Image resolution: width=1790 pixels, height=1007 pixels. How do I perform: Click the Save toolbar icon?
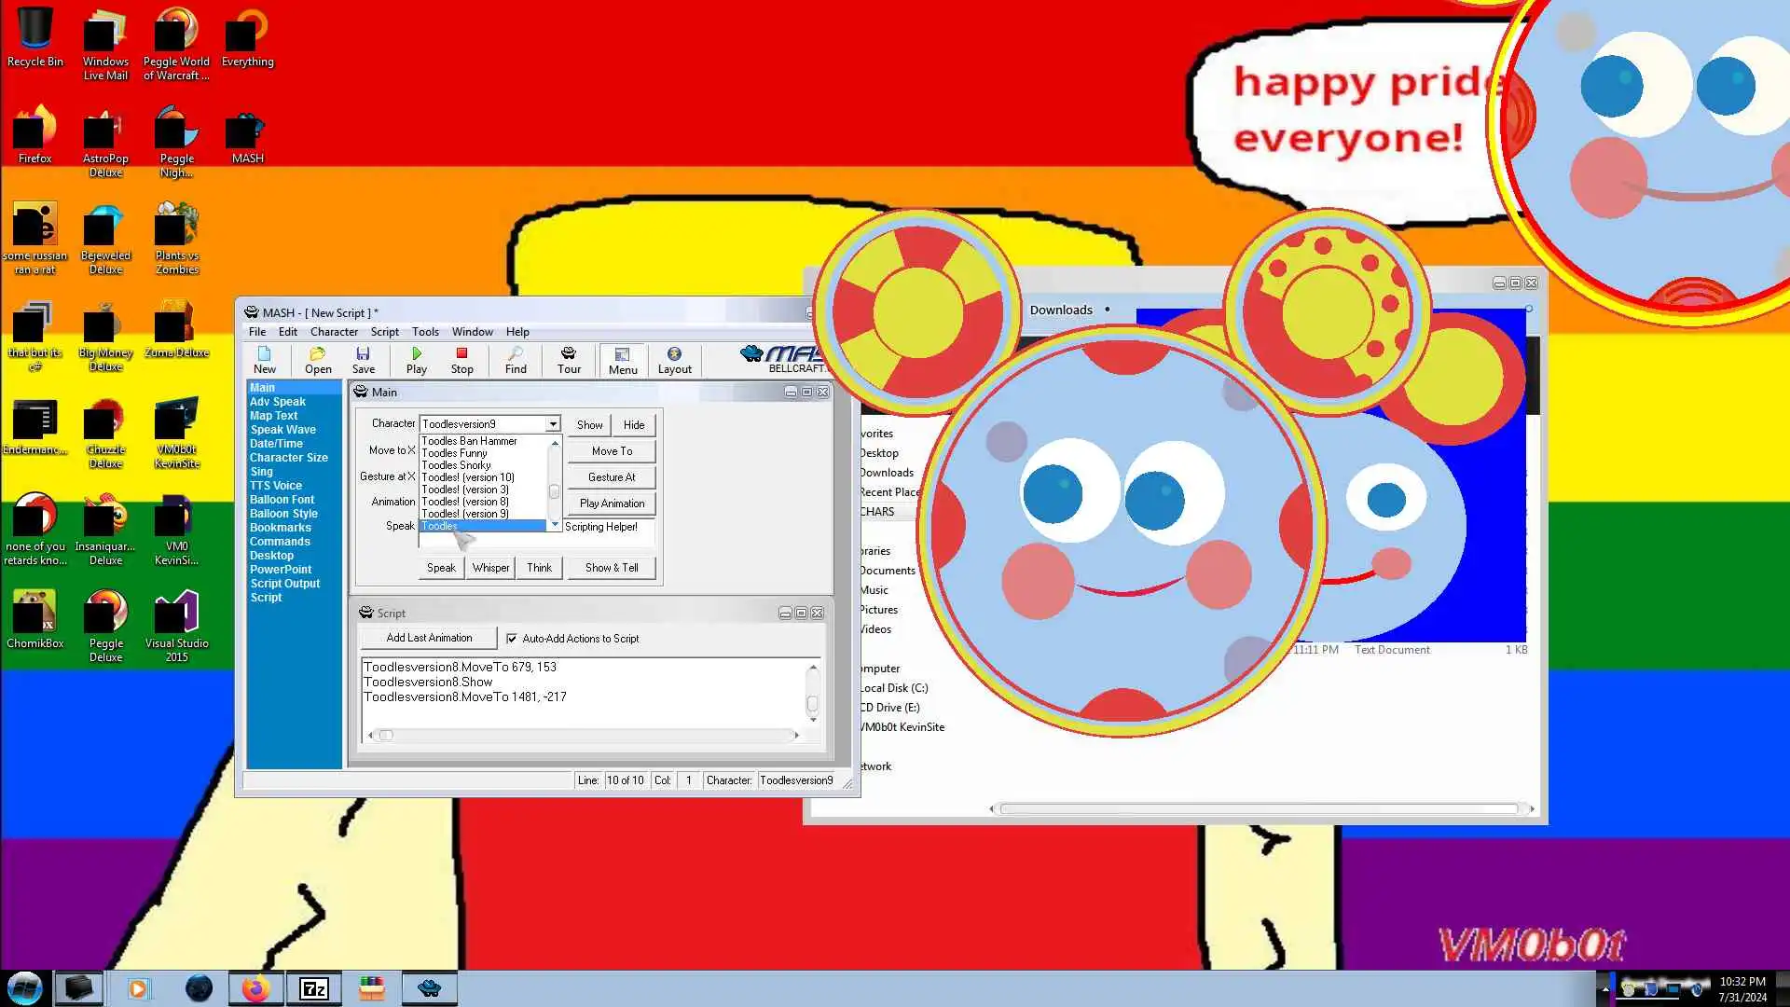click(364, 359)
